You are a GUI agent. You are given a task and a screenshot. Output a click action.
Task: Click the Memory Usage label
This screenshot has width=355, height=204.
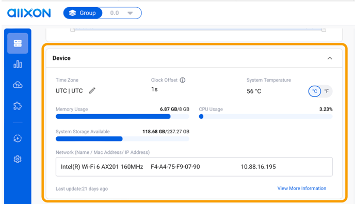tap(72, 109)
